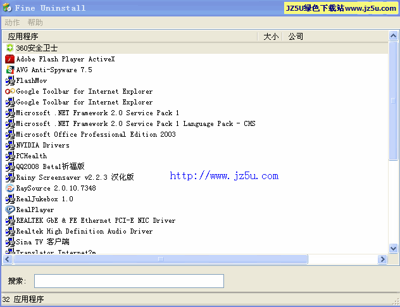The image size is (400, 307).
Task: Click the Adobe Flash Player ActiveX red icon
Action: tap(9, 59)
